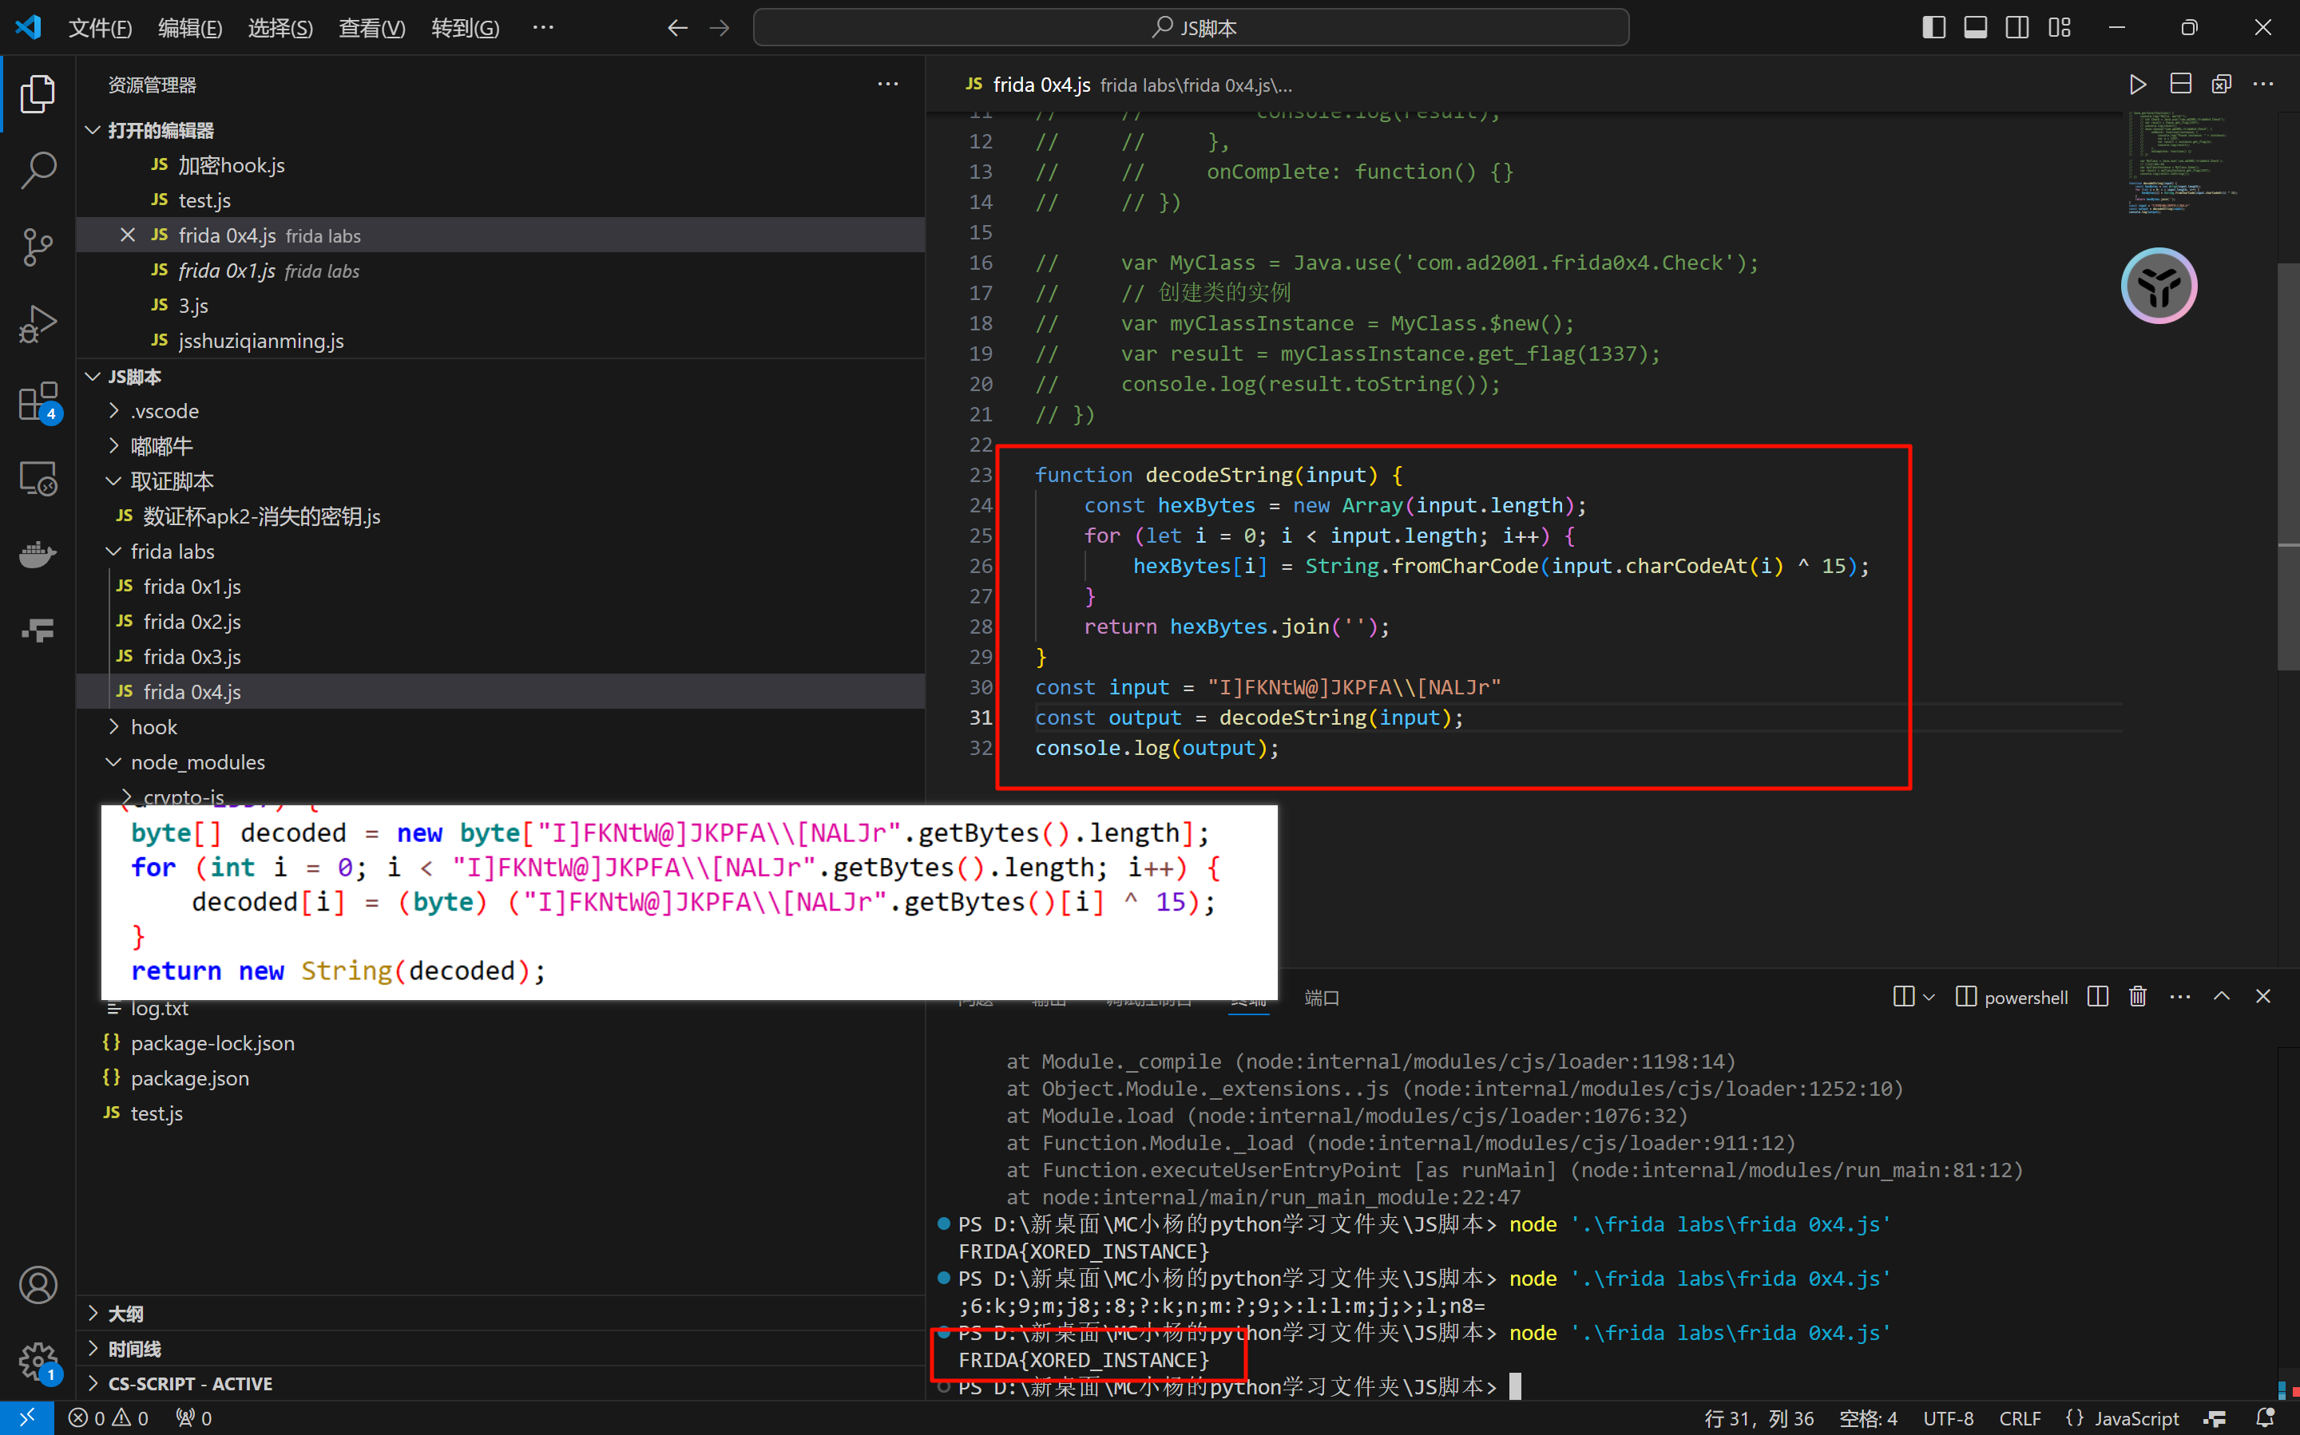
Task: Switch to the 端口 panel tab
Action: [x=1321, y=998]
